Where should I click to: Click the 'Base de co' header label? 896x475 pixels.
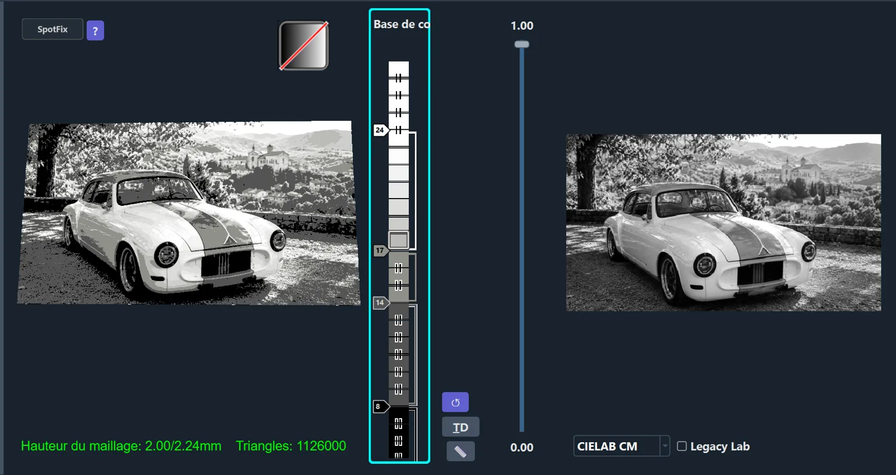402,24
